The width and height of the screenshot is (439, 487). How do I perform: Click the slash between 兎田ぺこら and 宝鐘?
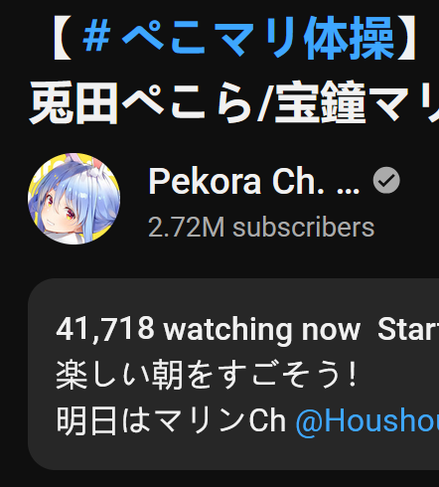click(263, 103)
